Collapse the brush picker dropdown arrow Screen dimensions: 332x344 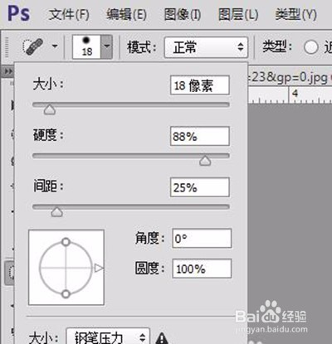[x=107, y=46]
